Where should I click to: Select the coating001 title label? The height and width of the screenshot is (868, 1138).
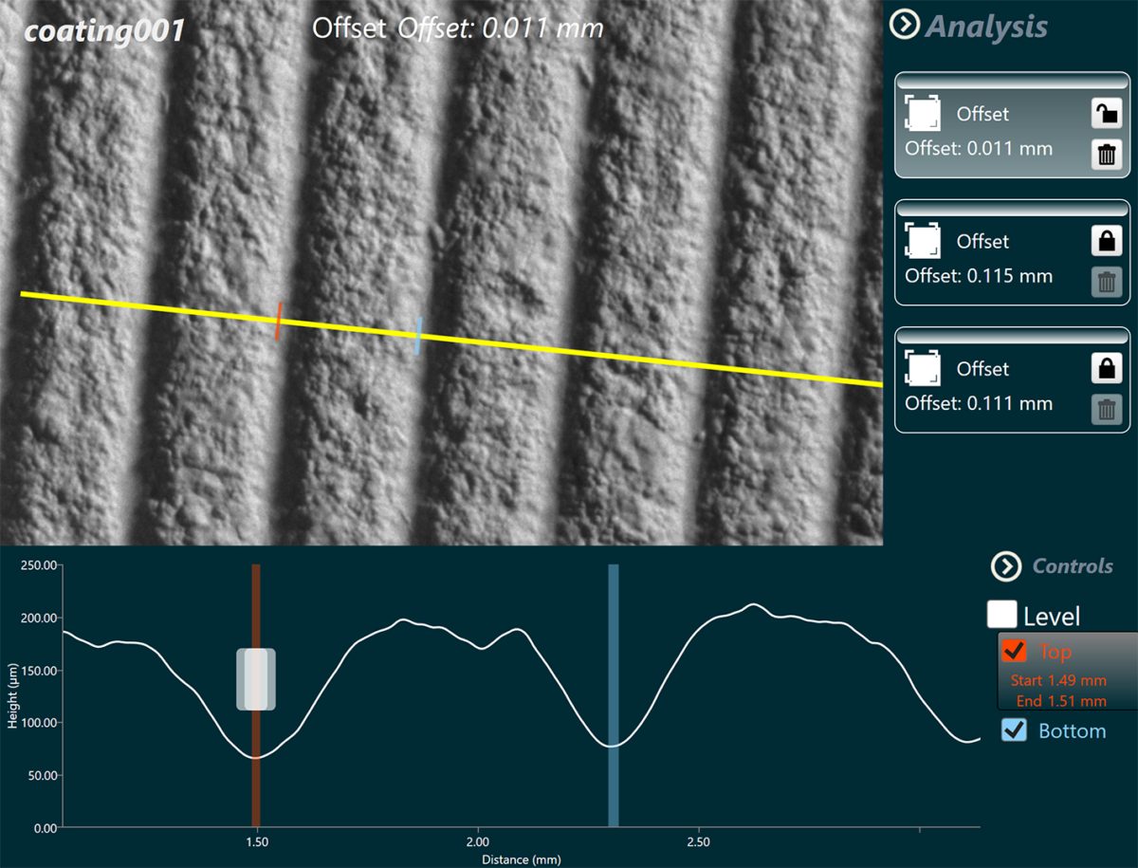click(x=104, y=30)
